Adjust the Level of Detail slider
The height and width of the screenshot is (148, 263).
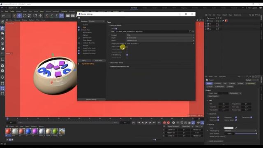pos(246,134)
